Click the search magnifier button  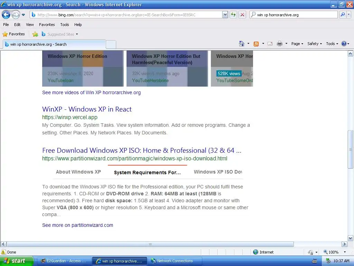[x=343, y=15]
